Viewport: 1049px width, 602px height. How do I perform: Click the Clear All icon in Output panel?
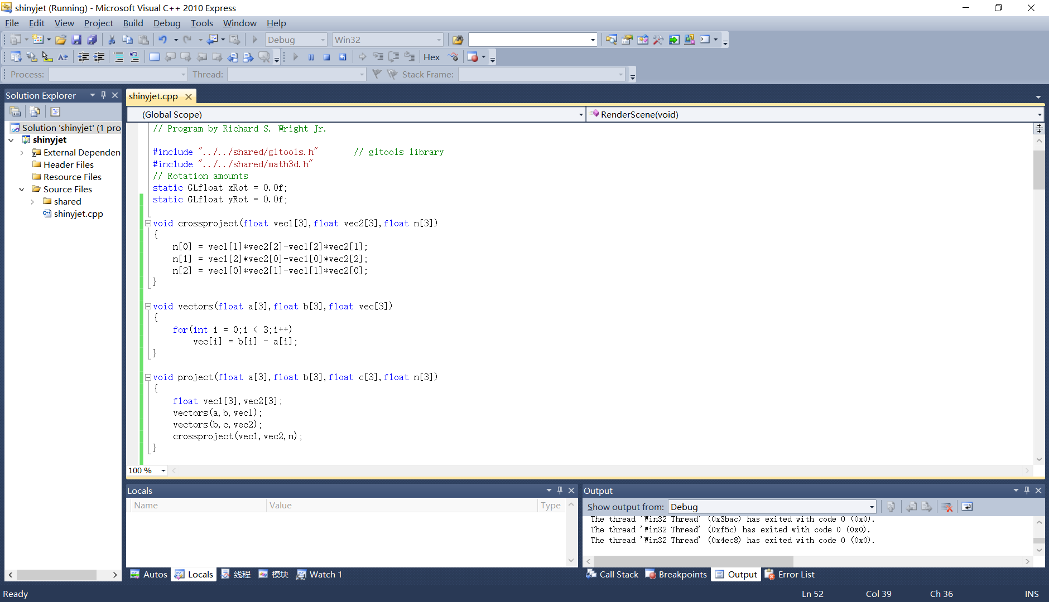(947, 507)
